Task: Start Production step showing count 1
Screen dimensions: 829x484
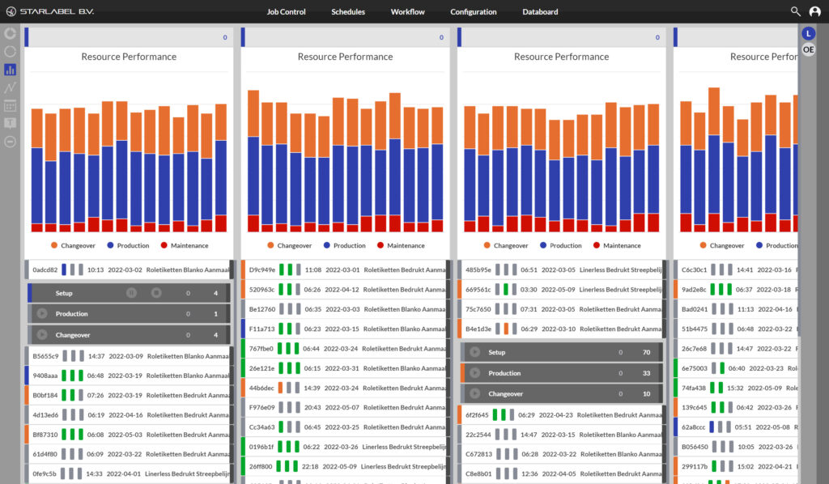Action: coord(42,314)
